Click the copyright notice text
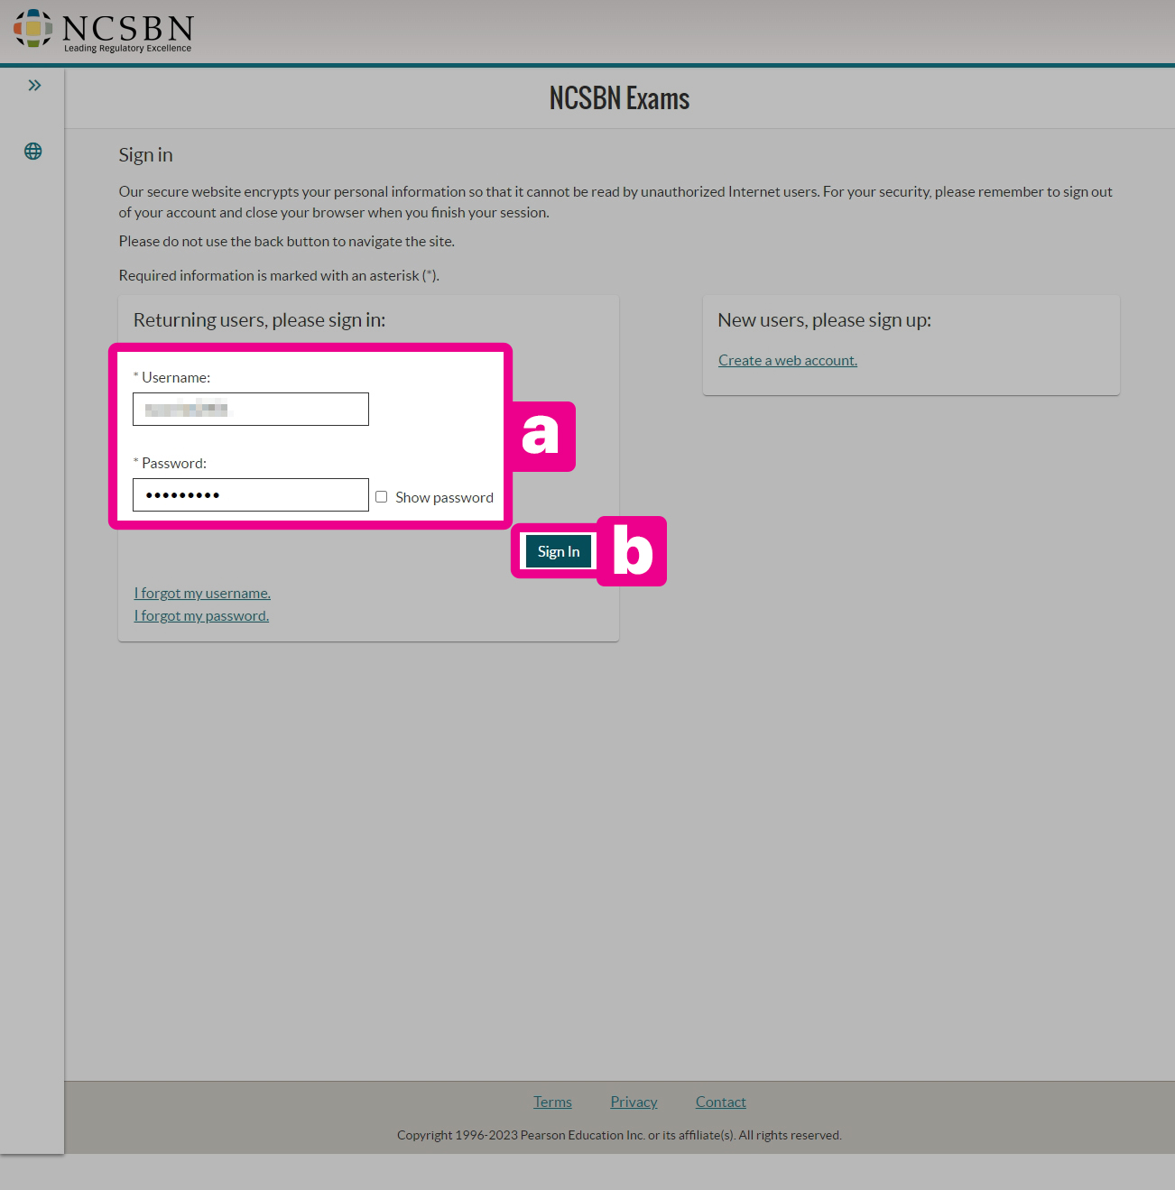 pyautogui.click(x=619, y=1135)
